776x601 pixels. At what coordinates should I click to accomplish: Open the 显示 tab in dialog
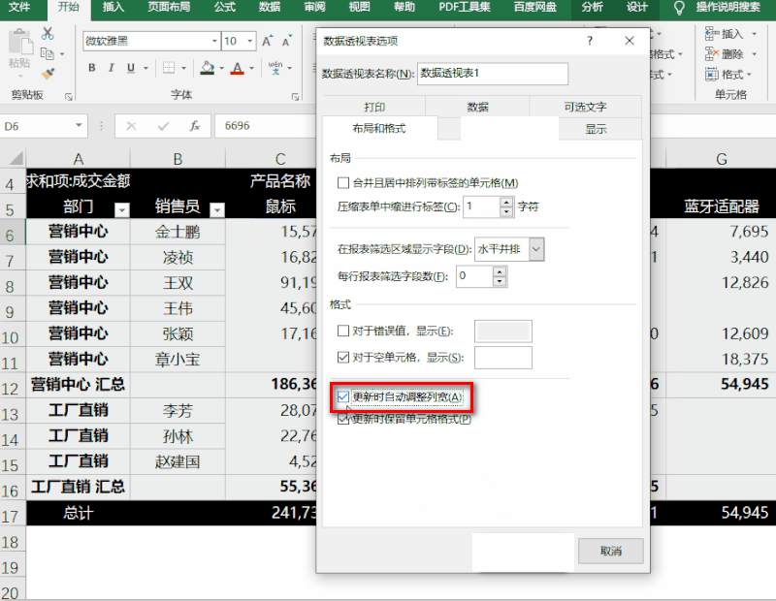(596, 129)
